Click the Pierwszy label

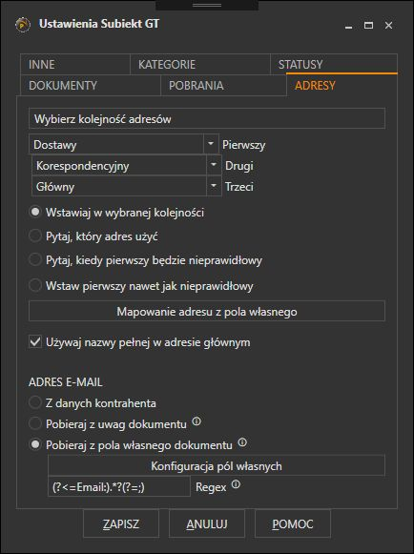pyautogui.click(x=244, y=145)
